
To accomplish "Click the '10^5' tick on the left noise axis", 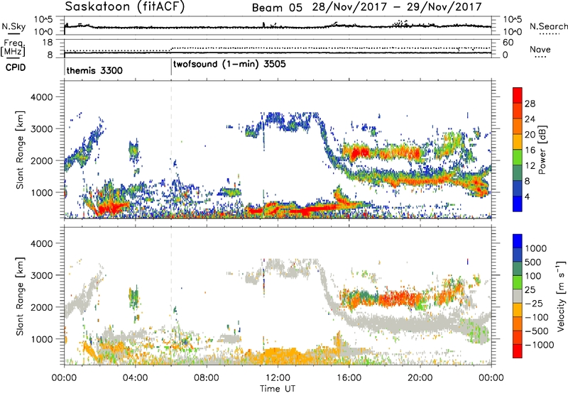I will (43, 20).
